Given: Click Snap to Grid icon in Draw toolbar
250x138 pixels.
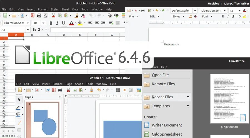Looking at the screenshot, I should 124,90.
